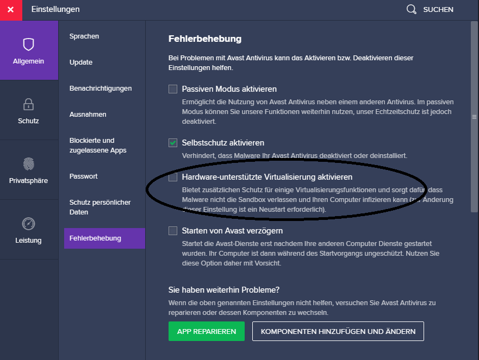
Task: Open the Passwort settings page
Action: click(83, 176)
